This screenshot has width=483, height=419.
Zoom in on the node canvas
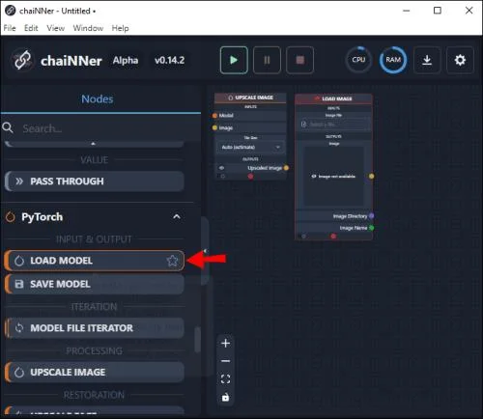(x=226, y=343)
